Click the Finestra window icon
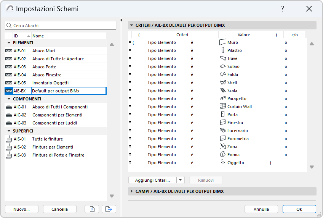323x218 pixels. [x=223, y=122]
